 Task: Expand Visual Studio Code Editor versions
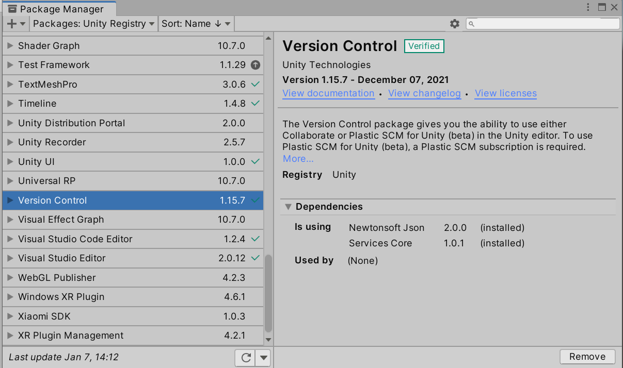point(10,239)
